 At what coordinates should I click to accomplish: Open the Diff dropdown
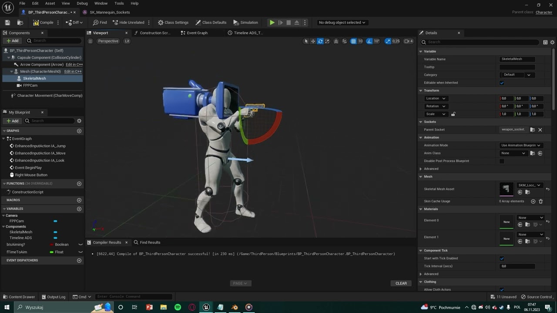click(x=75, y=23)
